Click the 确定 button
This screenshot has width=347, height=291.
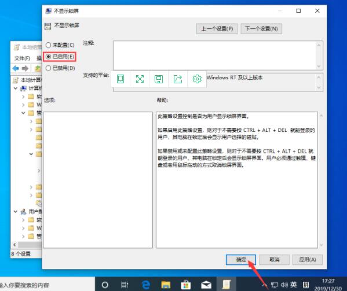click(241, 260)
